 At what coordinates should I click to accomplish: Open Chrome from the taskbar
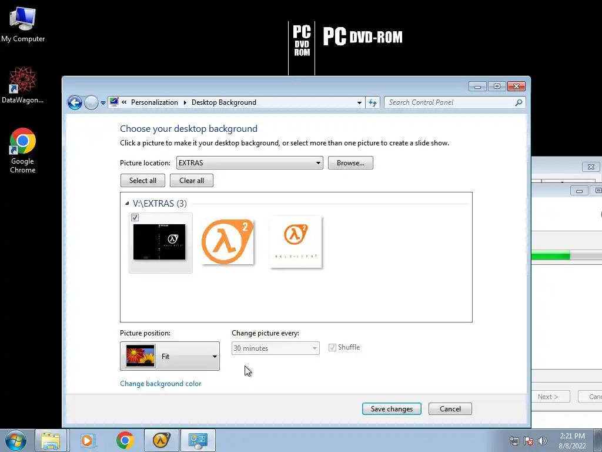click(125, 440)
